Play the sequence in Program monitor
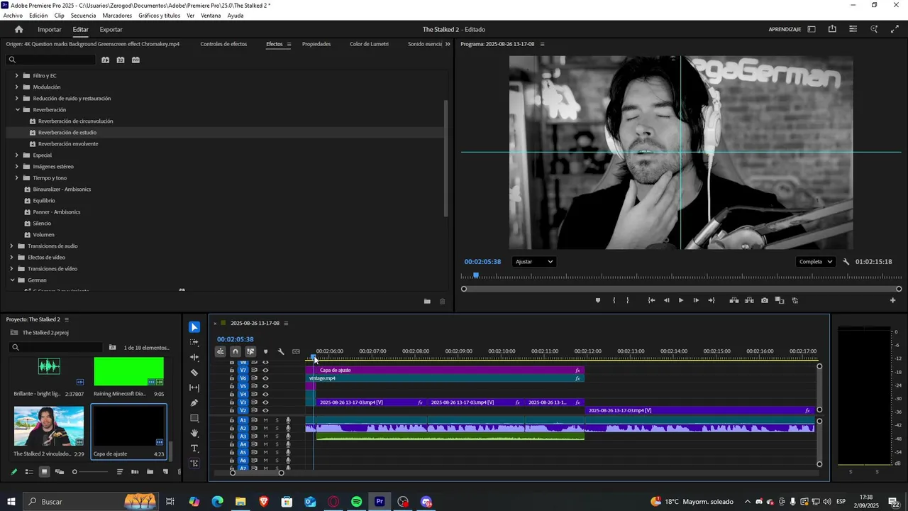Image resolution: width=908 pixels, height=511 pixels. pos(681,300)
